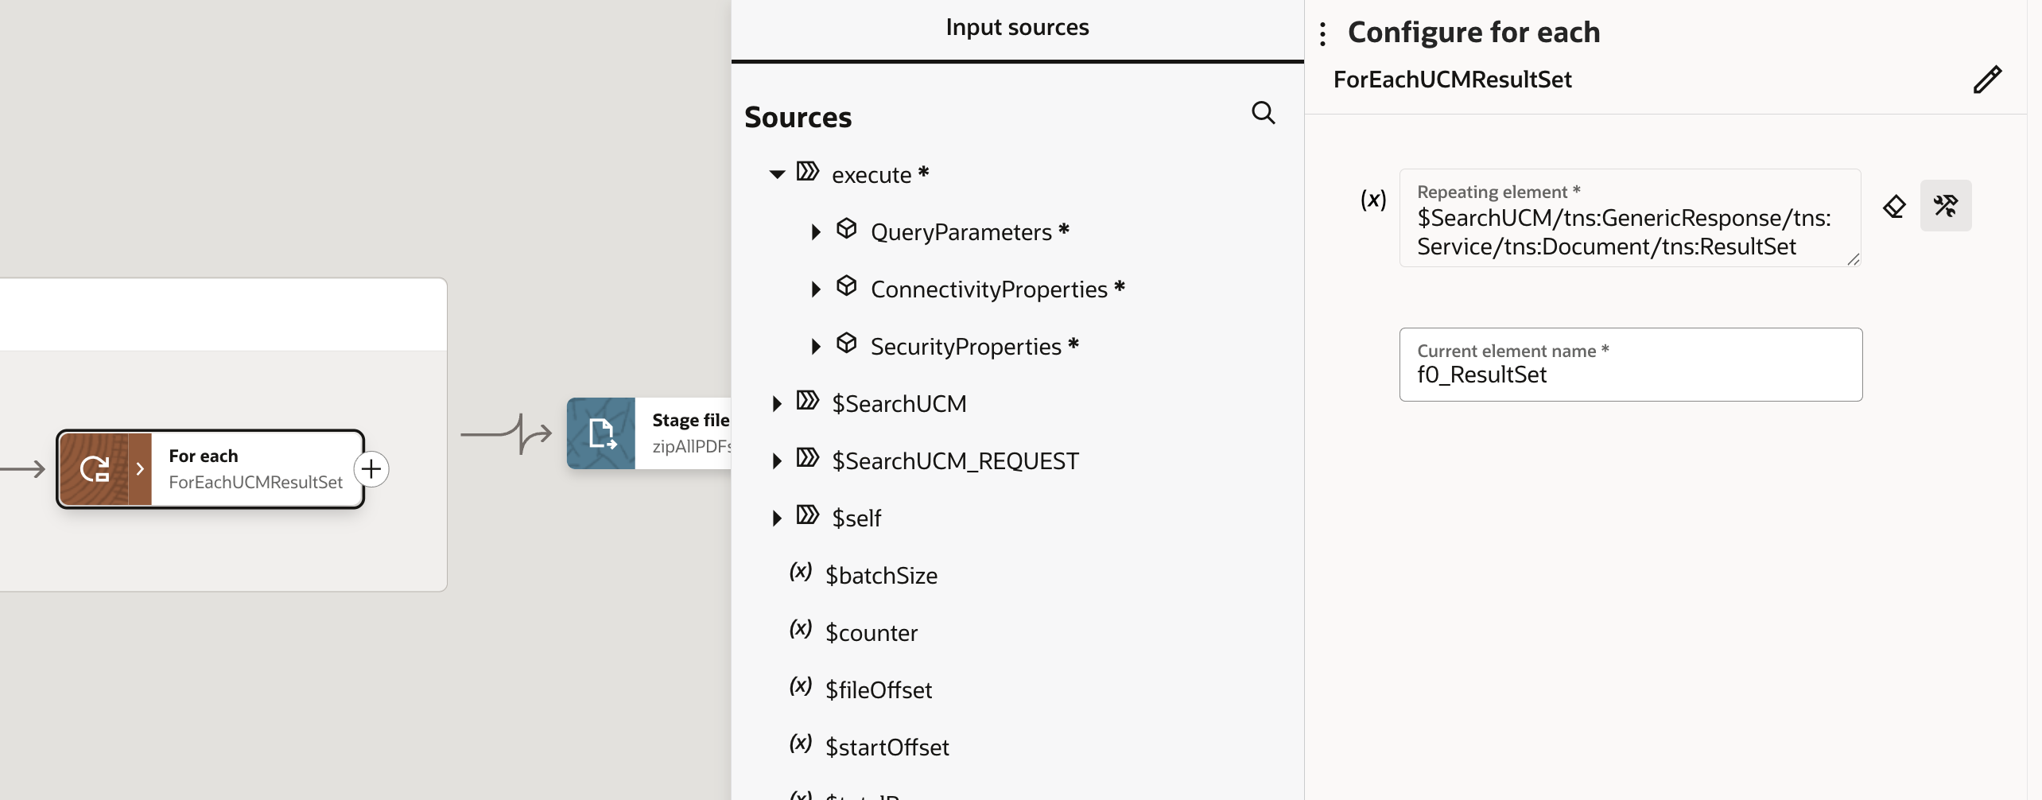
Task: Expand the $SearchUCM source
Action: pos(777,403)
